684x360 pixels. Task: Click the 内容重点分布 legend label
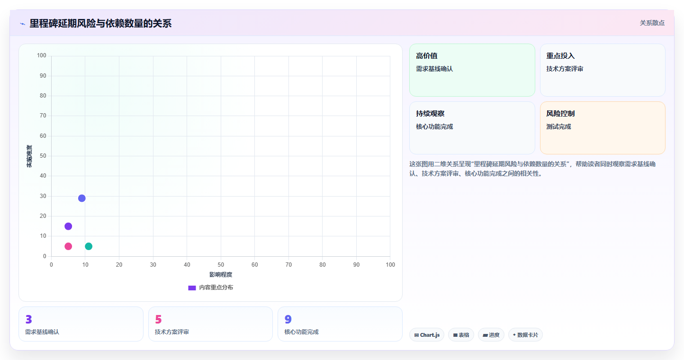(216, 288)
